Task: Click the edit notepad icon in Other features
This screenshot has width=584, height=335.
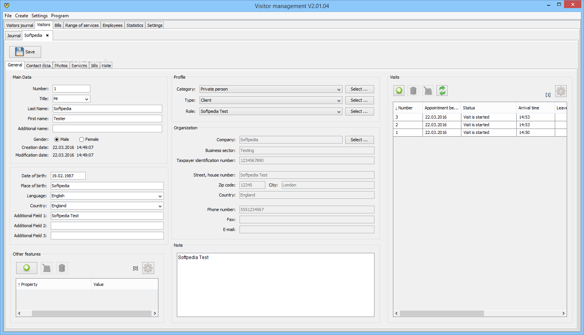Action: (x=47, y=268)
